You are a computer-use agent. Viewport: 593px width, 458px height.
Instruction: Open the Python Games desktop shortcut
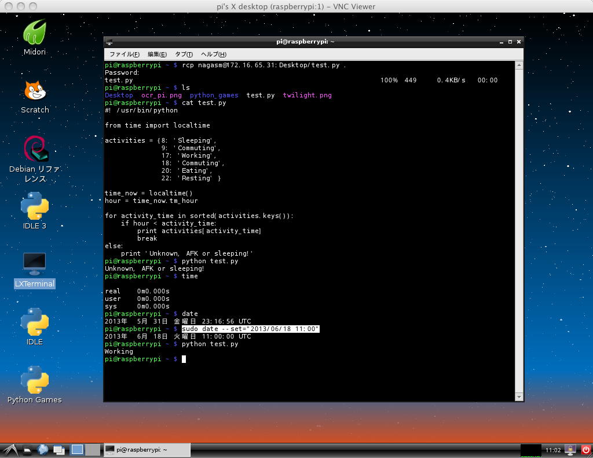click(x=35, y=380)
